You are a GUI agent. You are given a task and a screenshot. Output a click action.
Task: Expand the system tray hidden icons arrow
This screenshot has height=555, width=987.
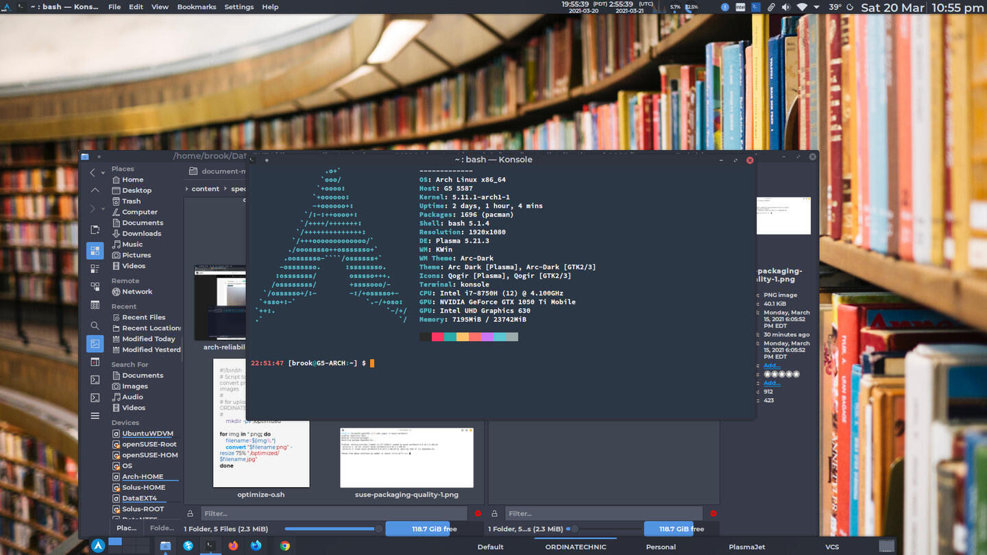[x=817, y=7]
